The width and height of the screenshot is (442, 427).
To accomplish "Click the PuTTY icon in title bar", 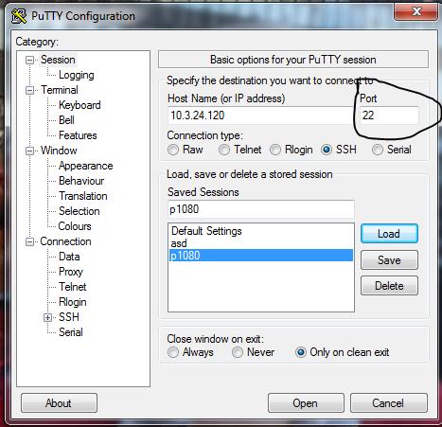I will tap(19, 16).
